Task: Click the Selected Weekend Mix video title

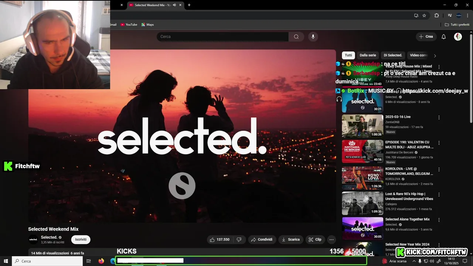Action: point(53,229)
